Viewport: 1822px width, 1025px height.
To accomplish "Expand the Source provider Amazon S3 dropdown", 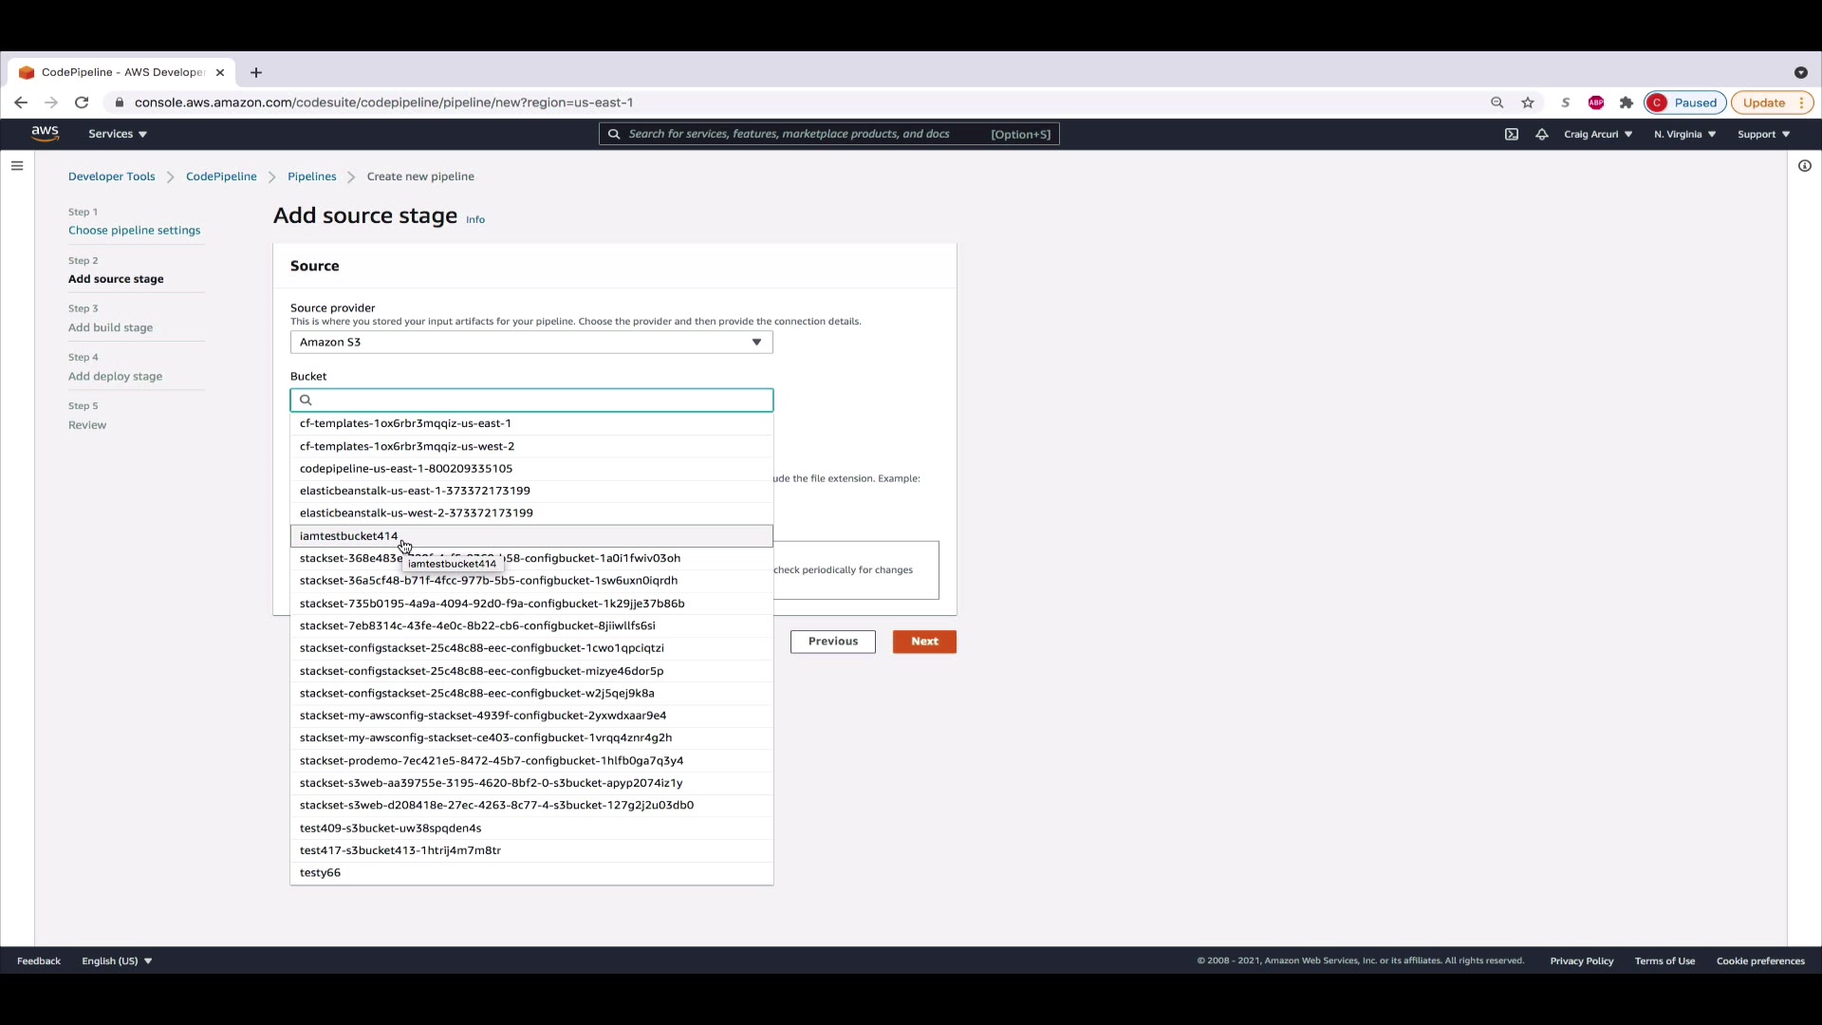I will pyautogui.click(x=531, y=343).
